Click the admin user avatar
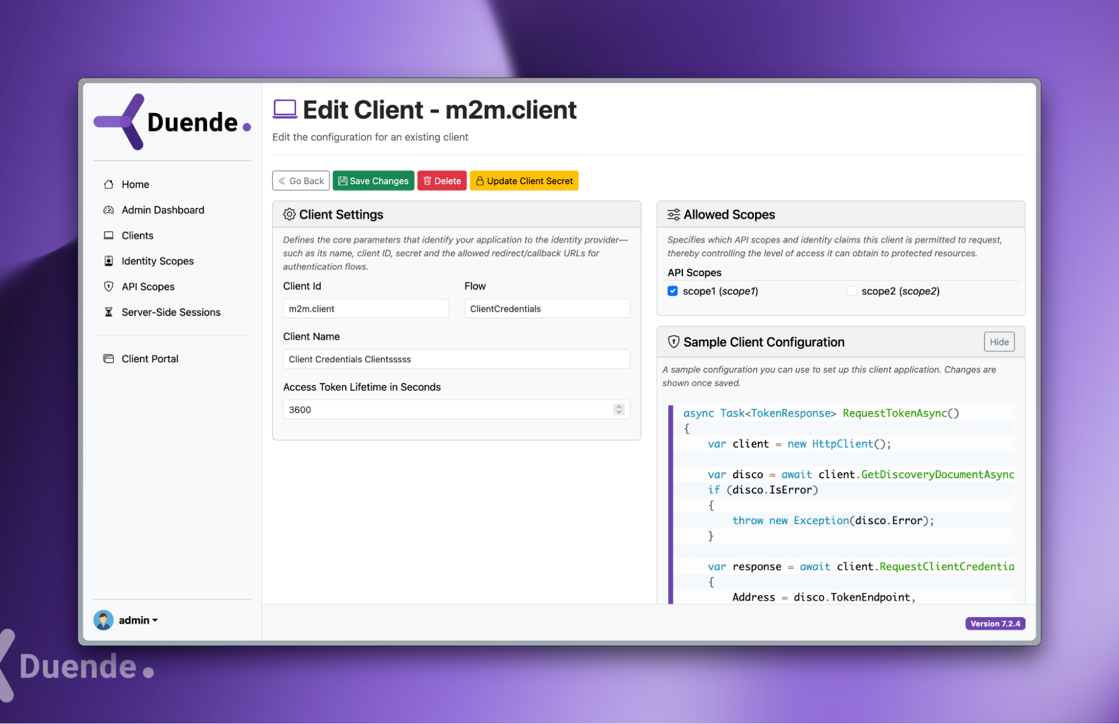The image size is (1119, 724). (103, 620)
